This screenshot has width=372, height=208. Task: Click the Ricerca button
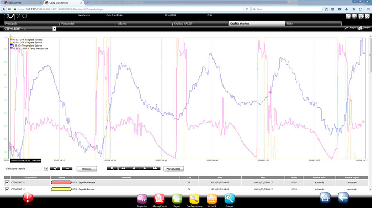coord(87,169)
